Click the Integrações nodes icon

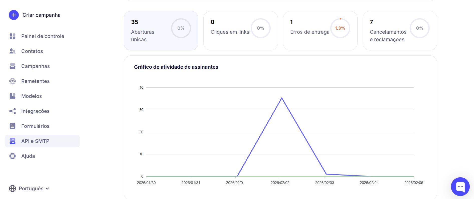13,111
